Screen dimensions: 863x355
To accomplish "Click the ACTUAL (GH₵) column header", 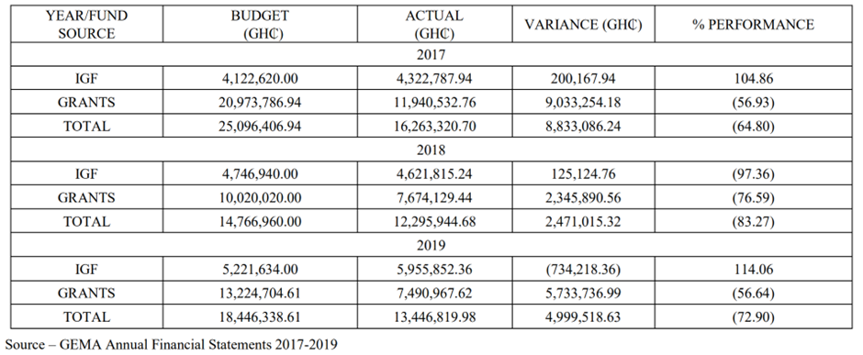I will 434,24.
